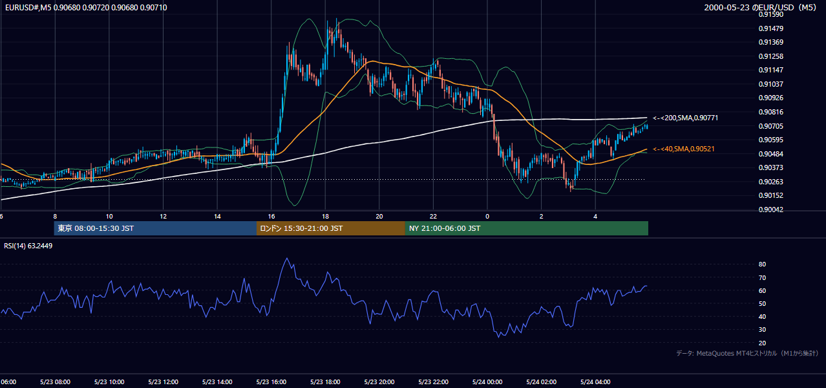826x388 pixels.
Task: Click hour mark 20 under the price chart
Action: (x=379, y=216)
